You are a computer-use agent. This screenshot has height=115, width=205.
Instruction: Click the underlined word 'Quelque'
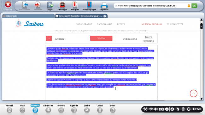tap(50, 58)
